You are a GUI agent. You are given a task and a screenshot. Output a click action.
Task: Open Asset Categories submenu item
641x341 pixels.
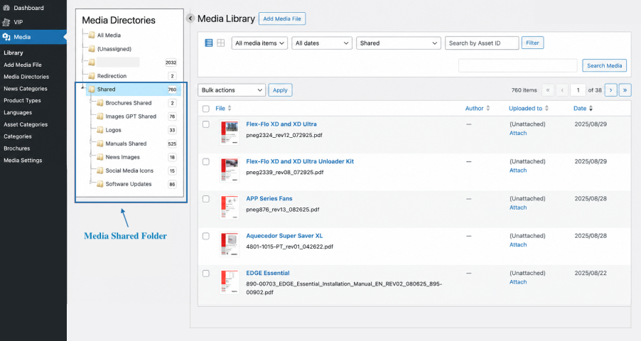tap(26, 124)
